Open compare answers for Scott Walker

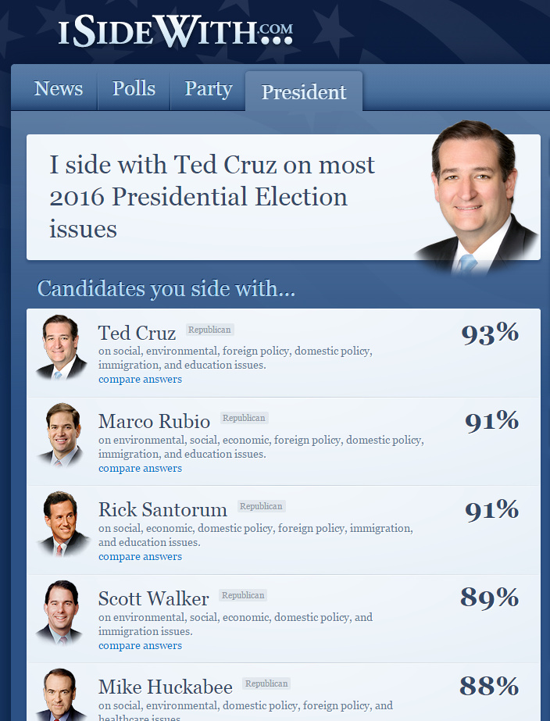point(141,645)
